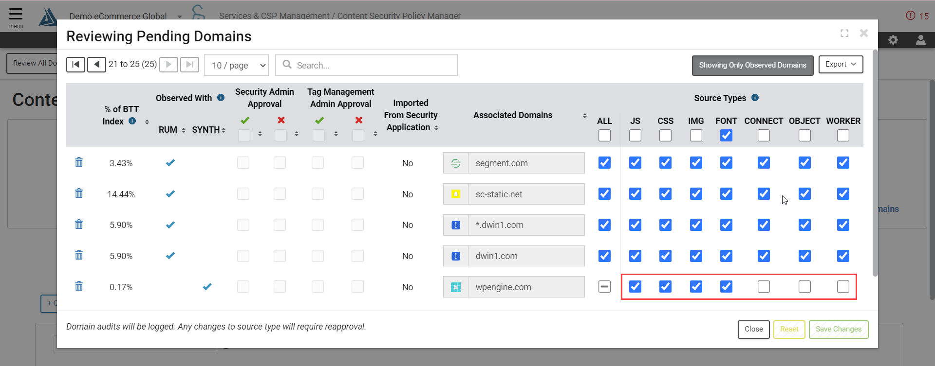Go to first page of results
Screen dimensions: 935x366
pyautogui.click(x=75, y=64)
